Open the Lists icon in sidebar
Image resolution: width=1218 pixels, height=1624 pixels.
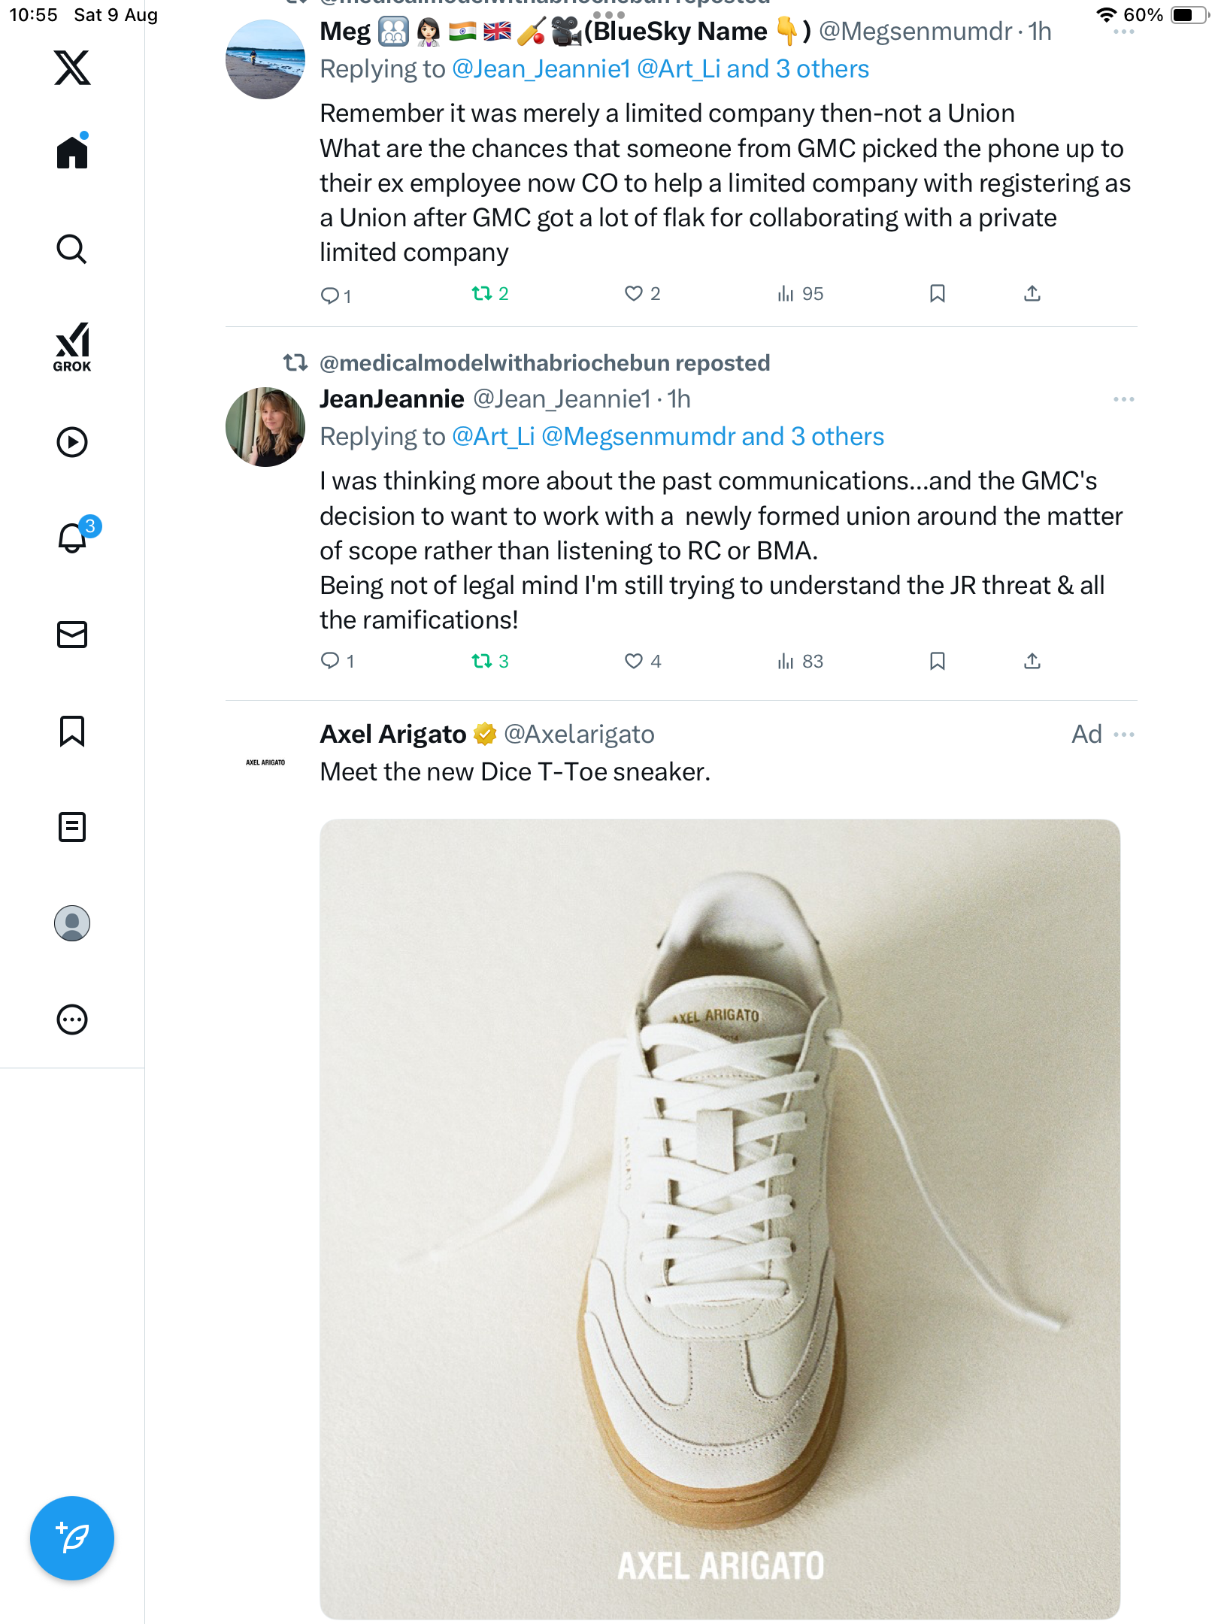click(72, 827)
